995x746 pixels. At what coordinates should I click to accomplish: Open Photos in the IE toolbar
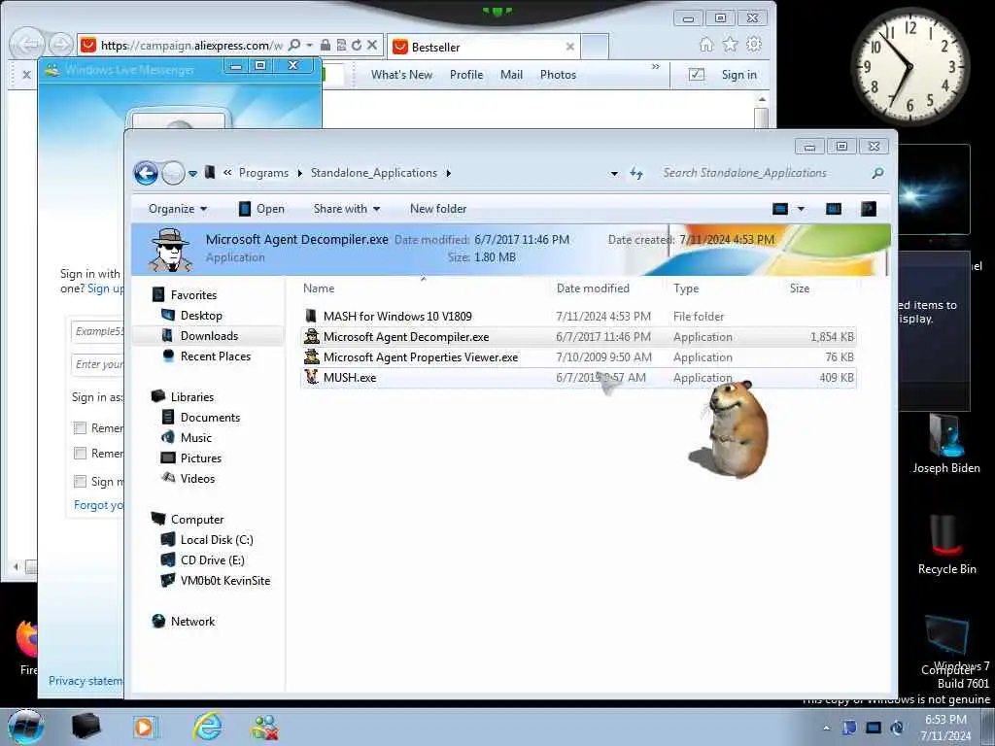(558, 75)
